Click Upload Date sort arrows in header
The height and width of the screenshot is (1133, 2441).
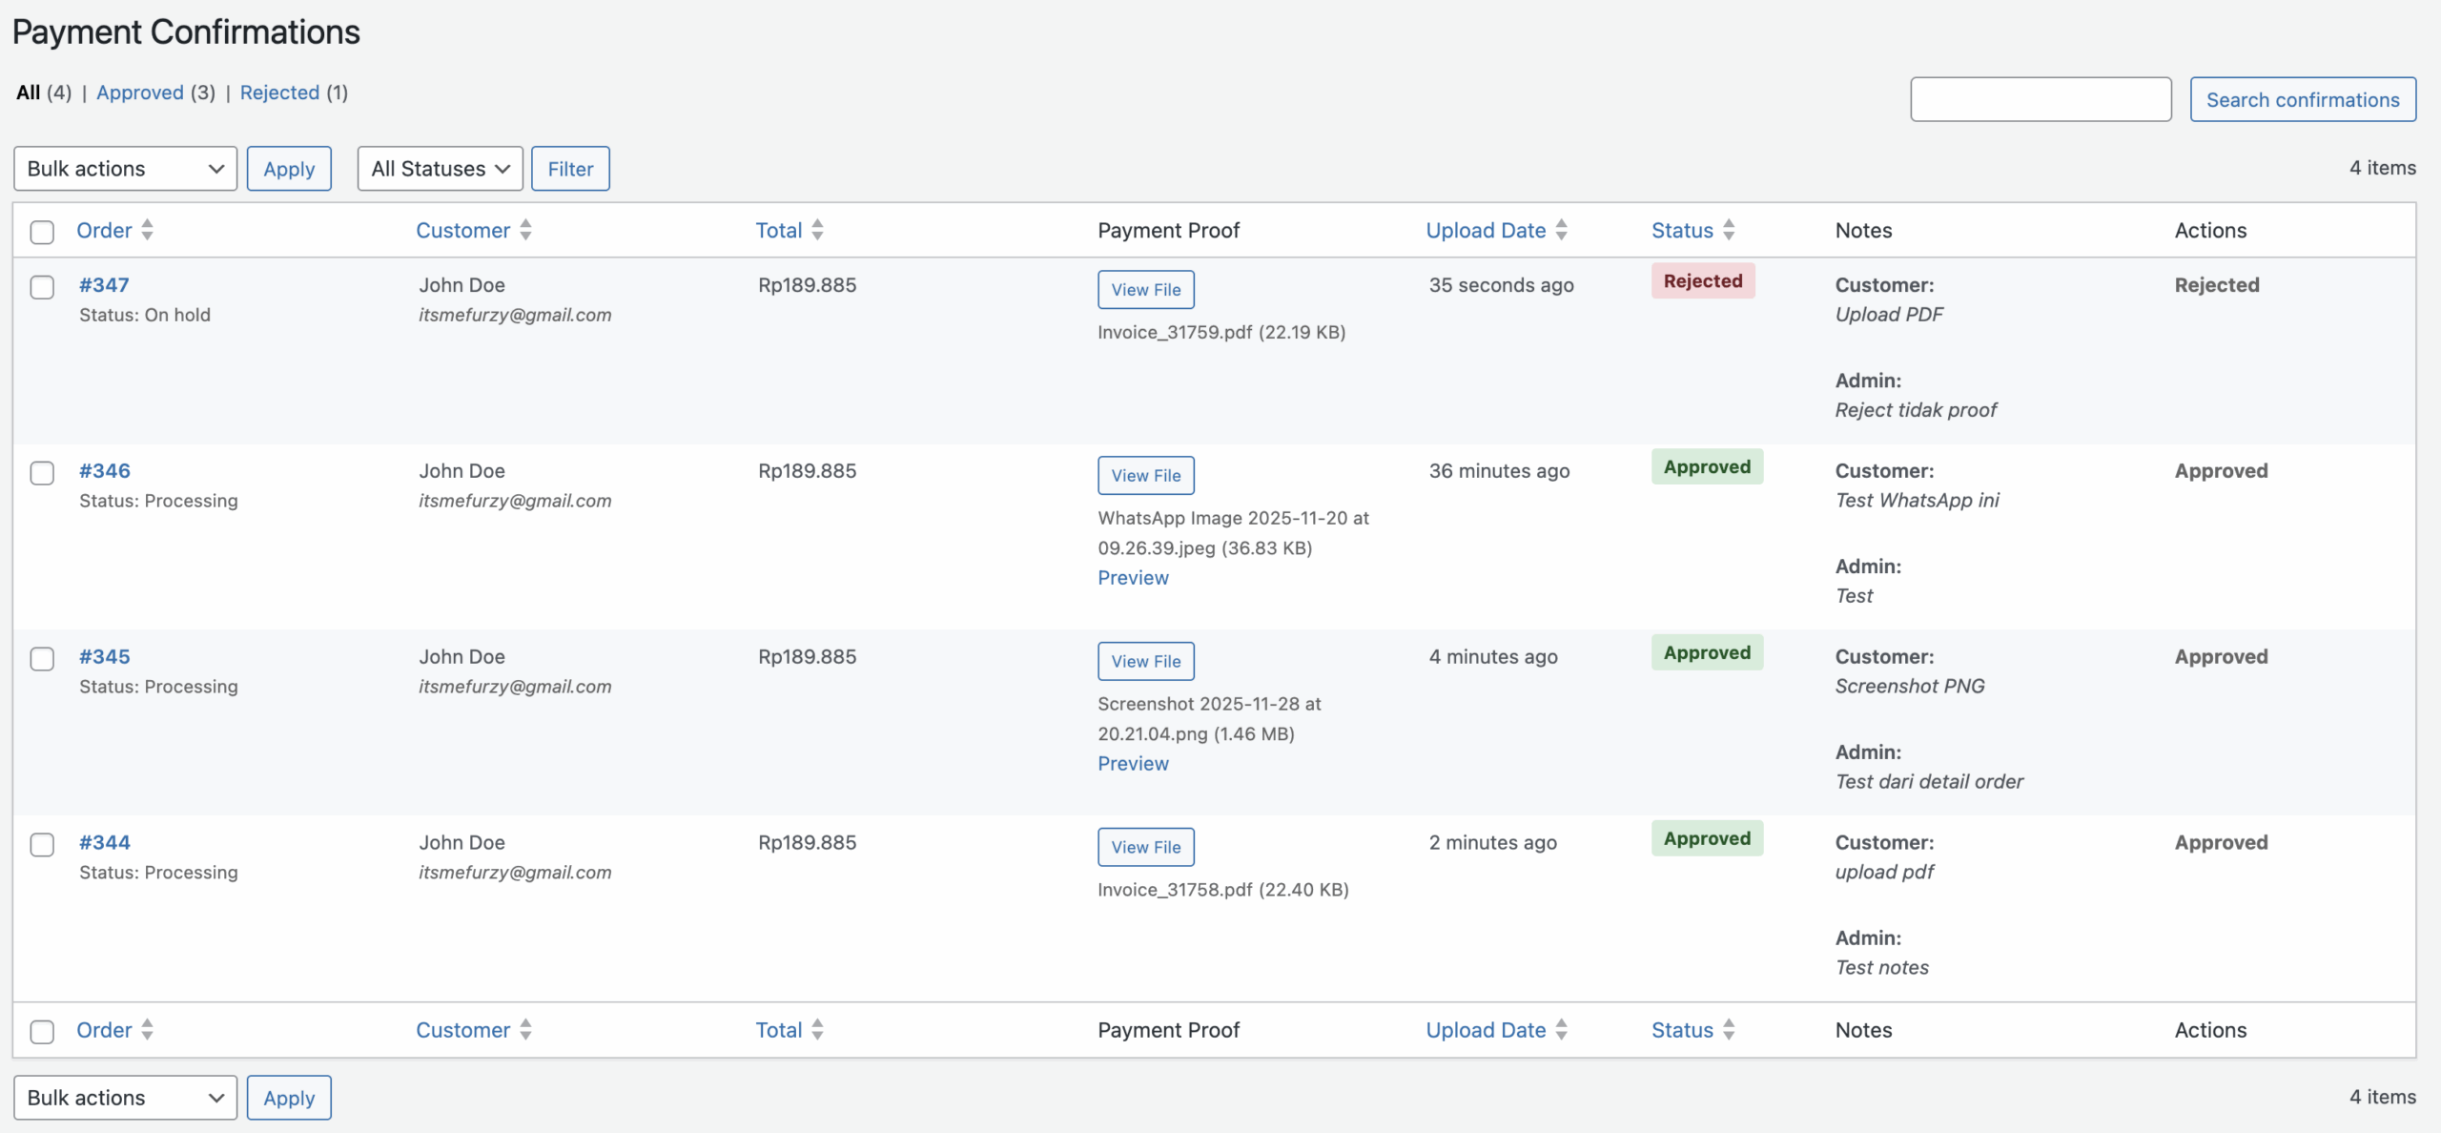[1561, 230]
